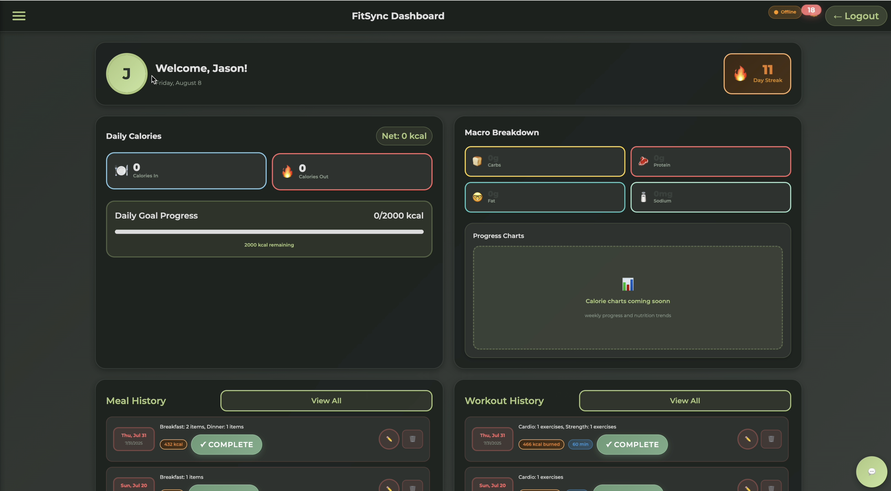The height and width of the screenshot is (491, 891).
Task: Edit the Thu Jul 31 workout entry
Action: pos(748,439)
